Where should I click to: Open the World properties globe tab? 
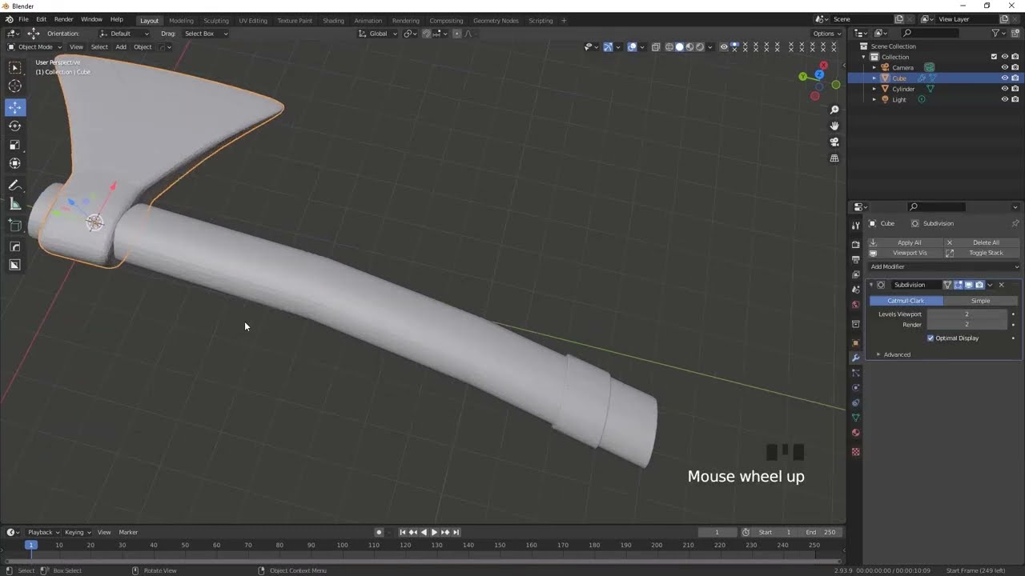coord(855,305)
